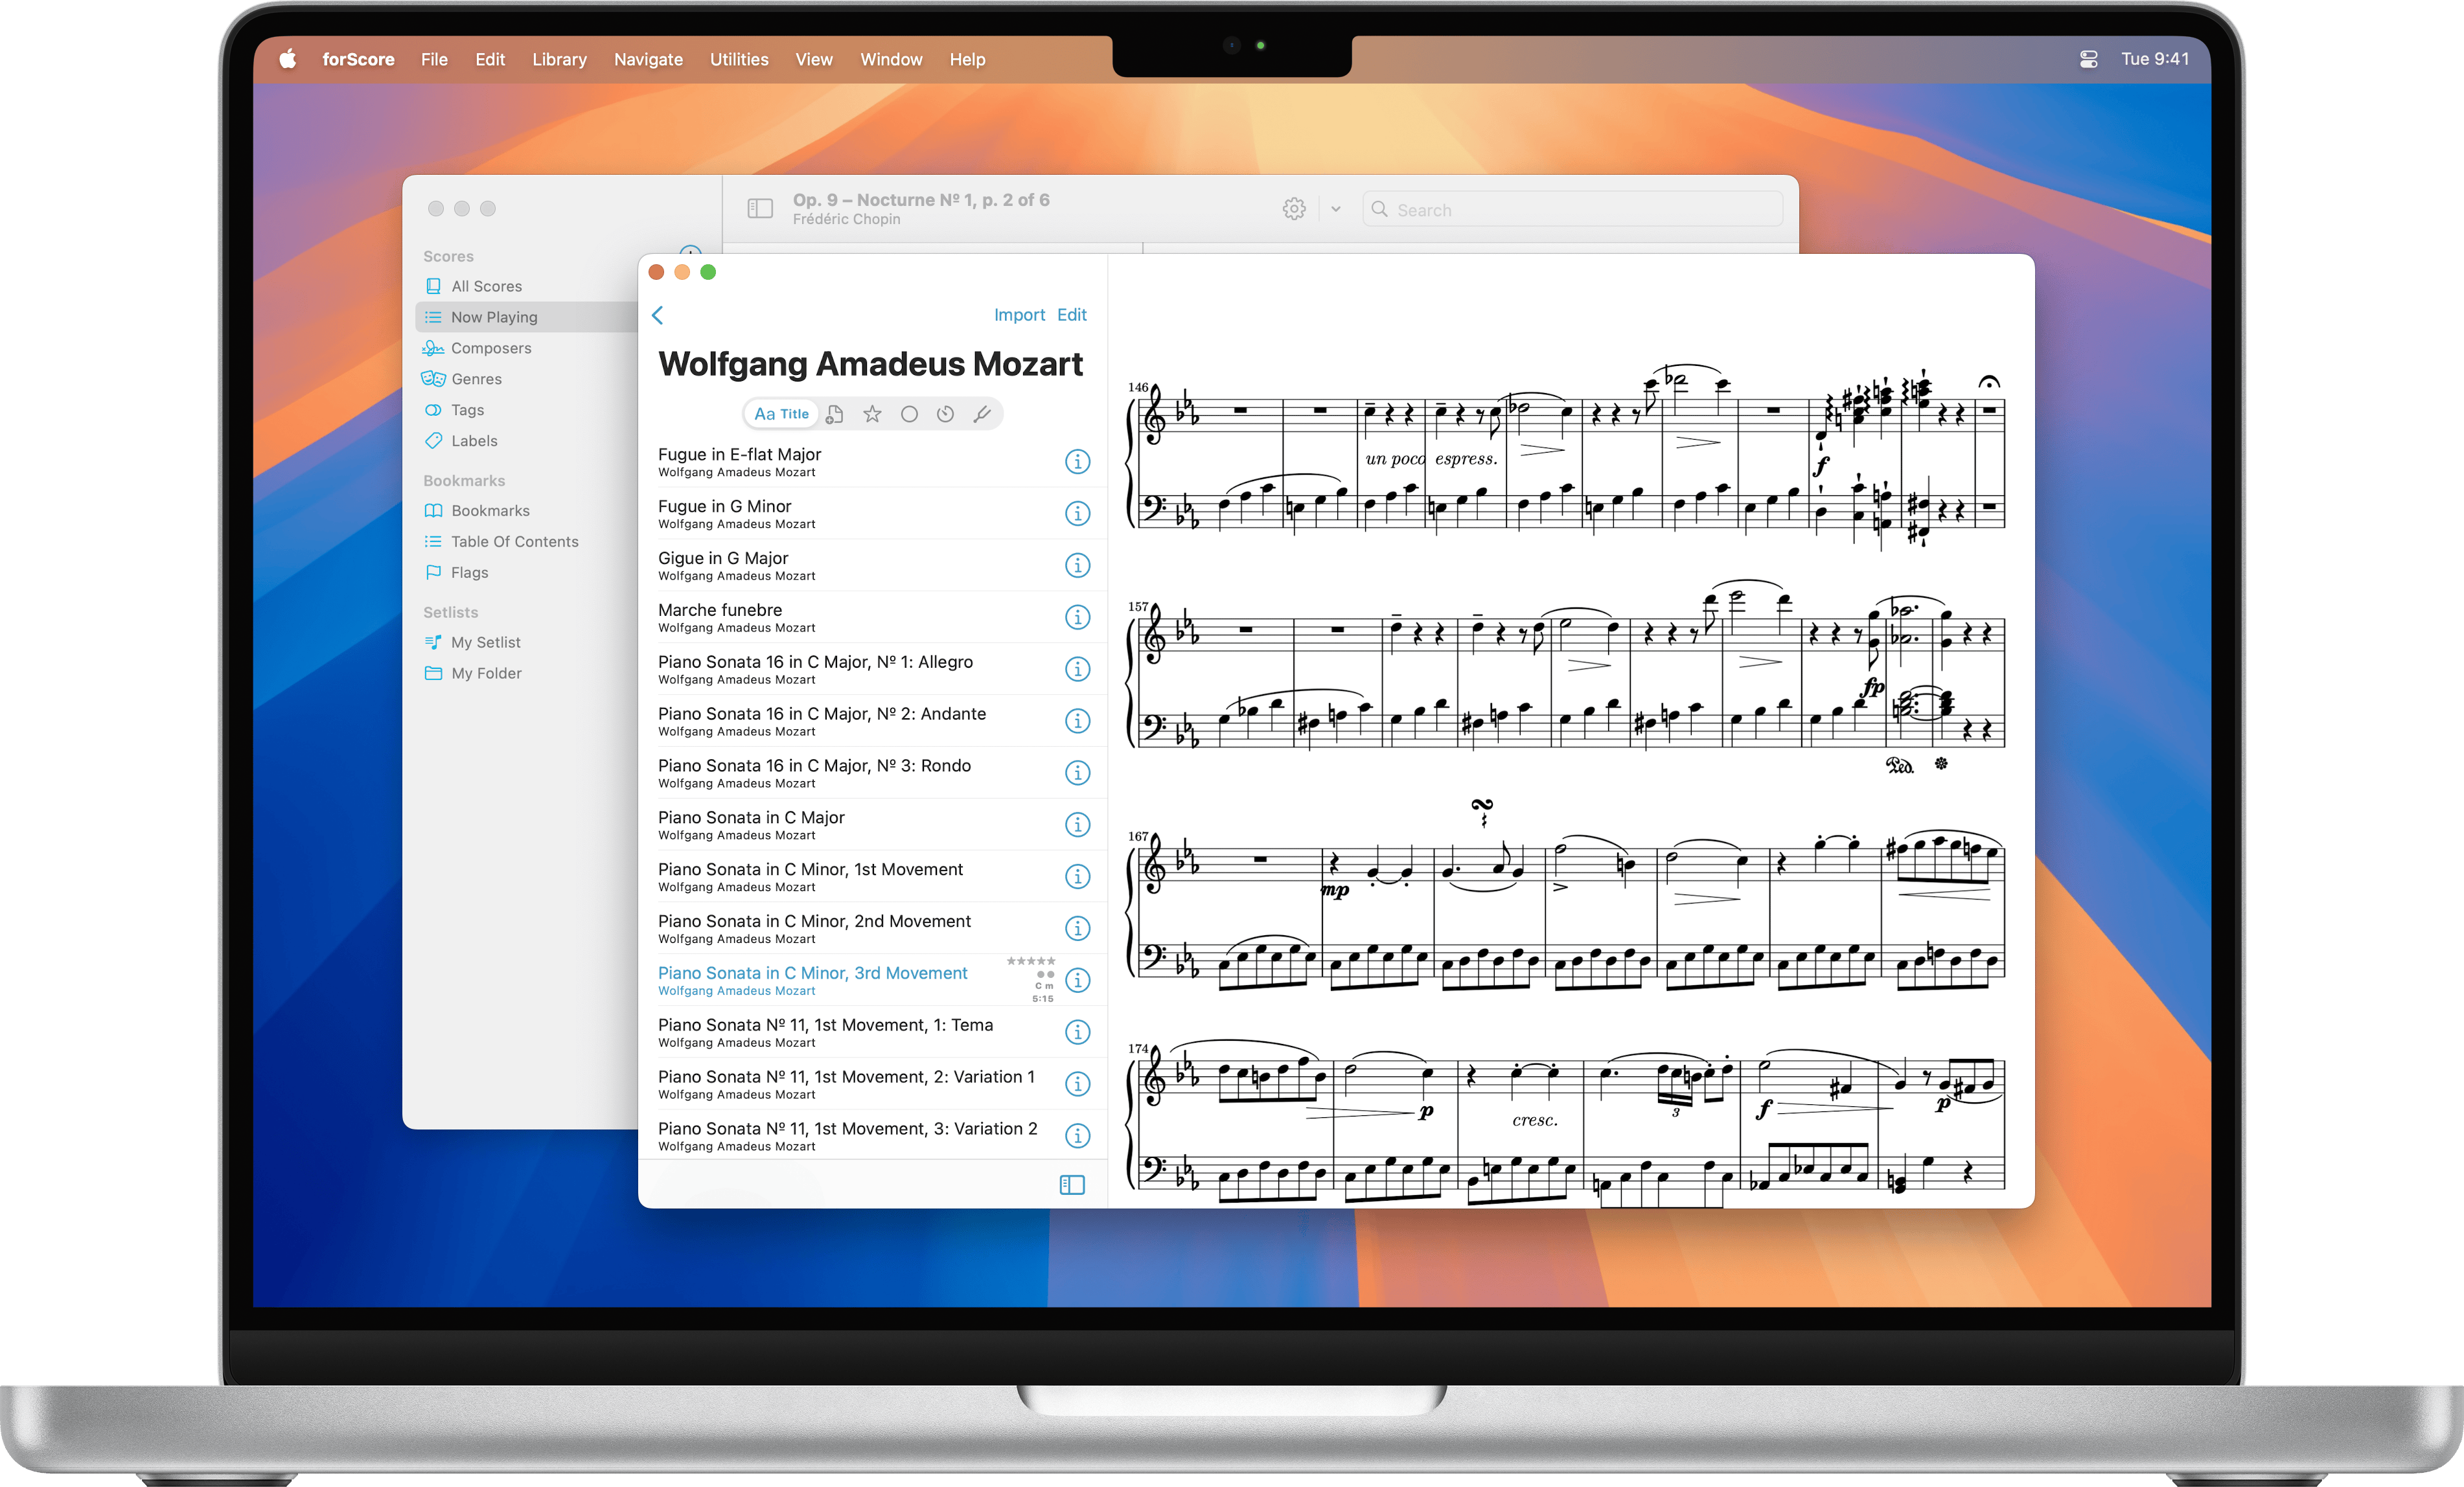Open the Apple menu

pos(288,59)
